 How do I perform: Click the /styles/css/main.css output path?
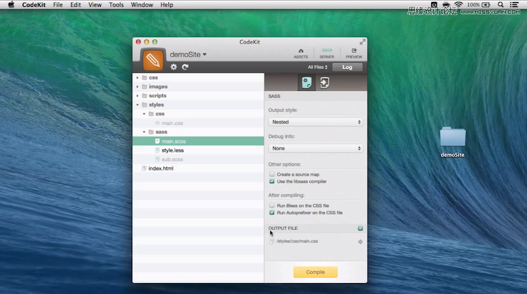pyautogui.click(x=297, y=241)
